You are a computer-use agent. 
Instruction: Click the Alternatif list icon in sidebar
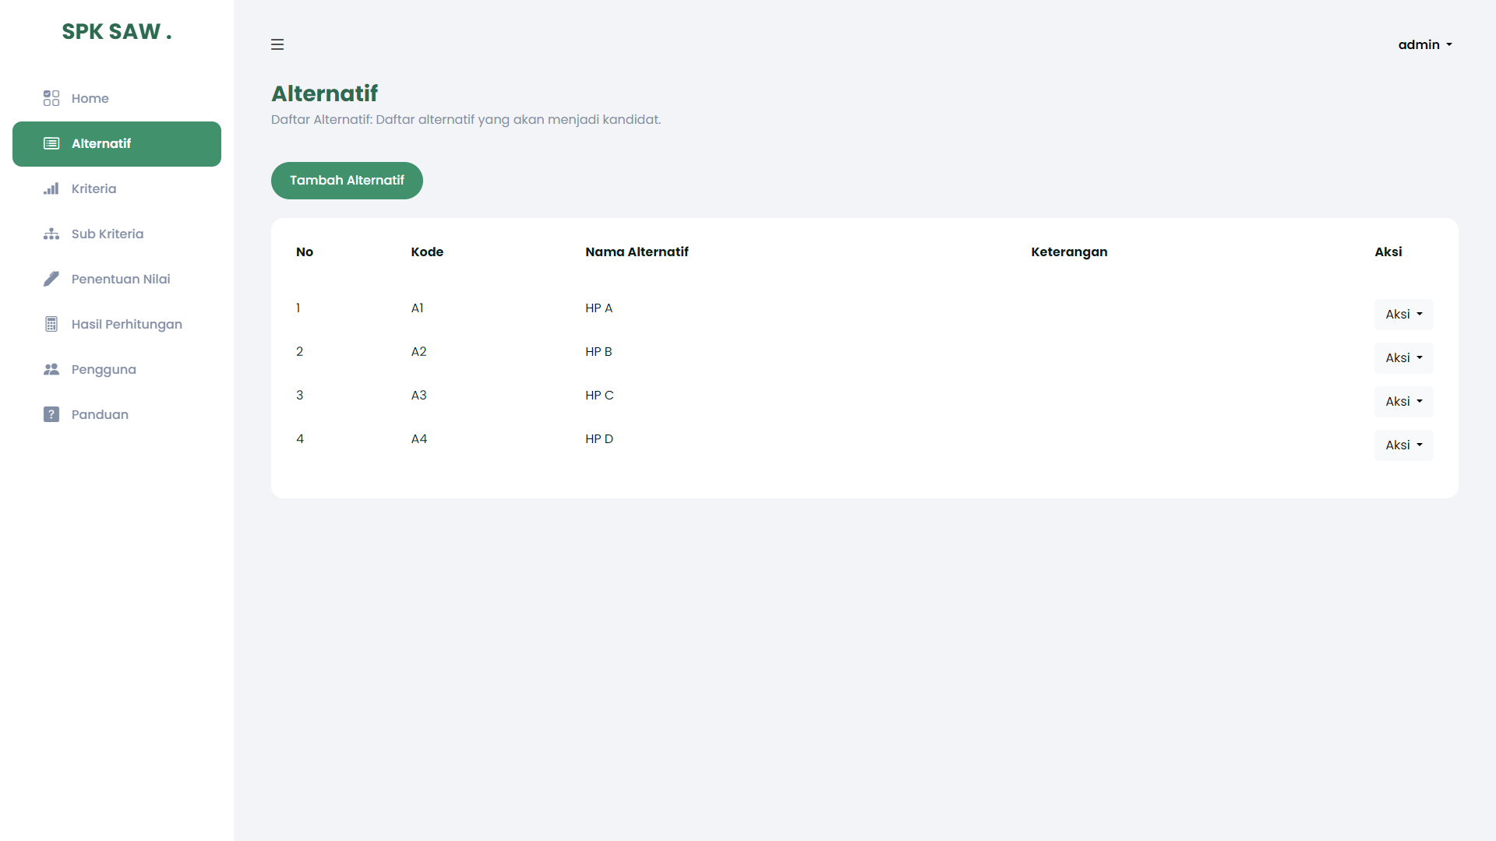tap(51, 143)
